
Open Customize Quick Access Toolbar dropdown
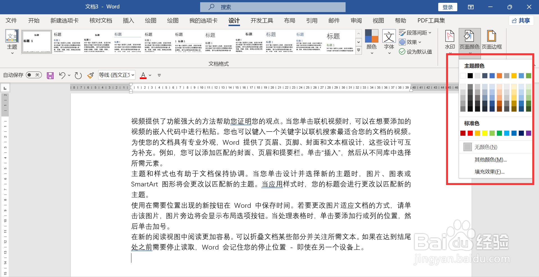pyautogui.click(x=159, y=75)
